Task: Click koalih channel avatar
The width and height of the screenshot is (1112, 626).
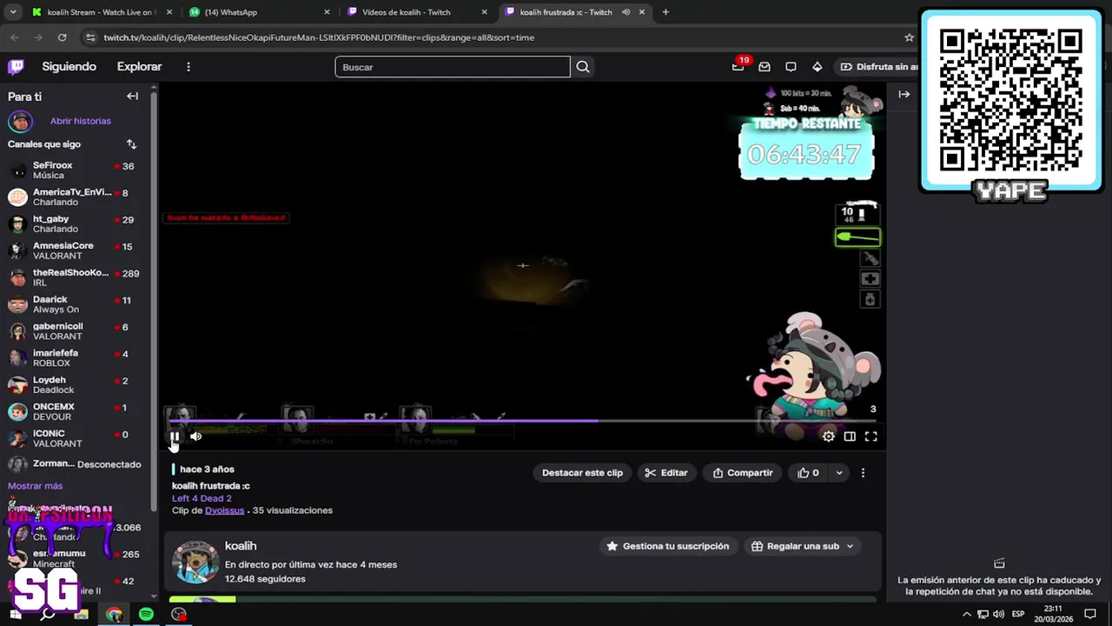Action: pyautogui.click(x=195, y=562)
